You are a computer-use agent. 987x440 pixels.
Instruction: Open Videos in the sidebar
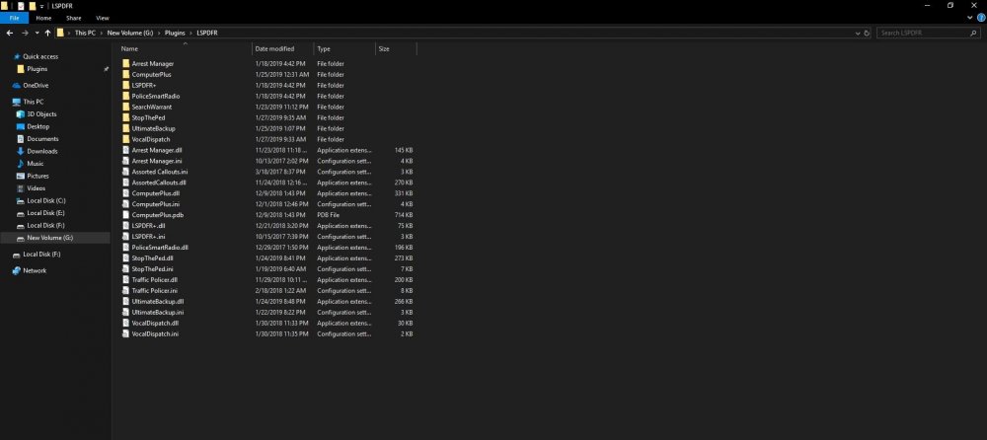36,188
